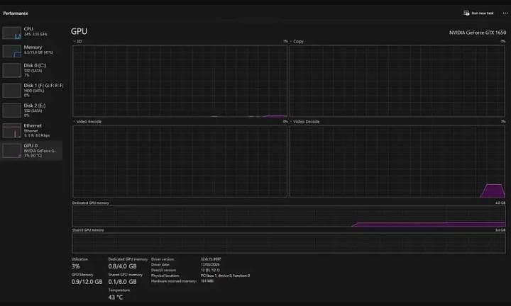Viewport: 511px width, 306px height.
Task: Click the 4.0 GB graph maximum label
Action: pos(500,203)
